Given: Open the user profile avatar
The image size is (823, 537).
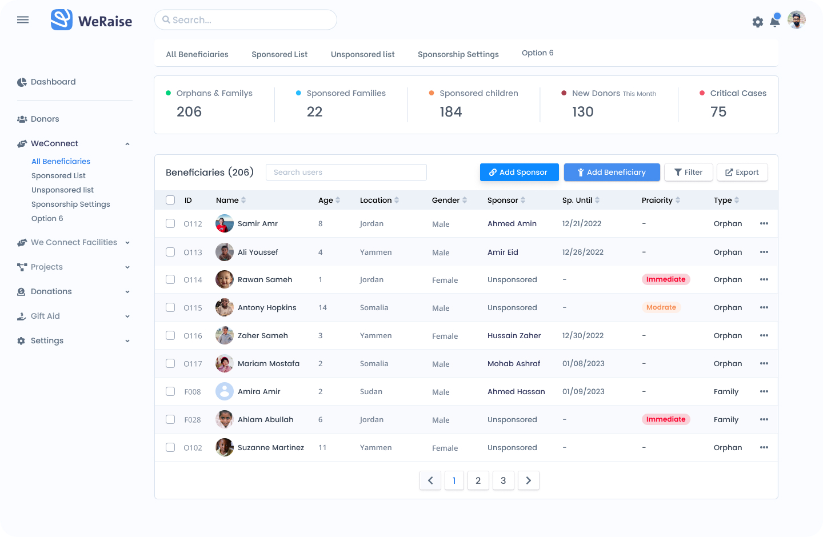Looking at the screenshot, I should [797, 20].
